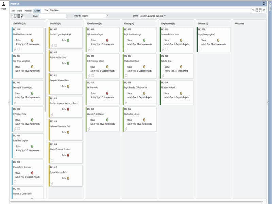This screenshot has height=204, width=272.
Task: Tick the checkbox on PRJ 020 card
Action: point(19,49)
